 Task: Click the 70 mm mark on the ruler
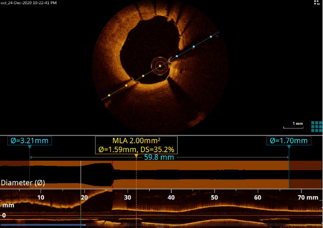(x=308, y=198)
